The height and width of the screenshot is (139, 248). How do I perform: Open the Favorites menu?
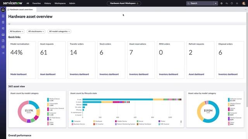click(36, 3)
